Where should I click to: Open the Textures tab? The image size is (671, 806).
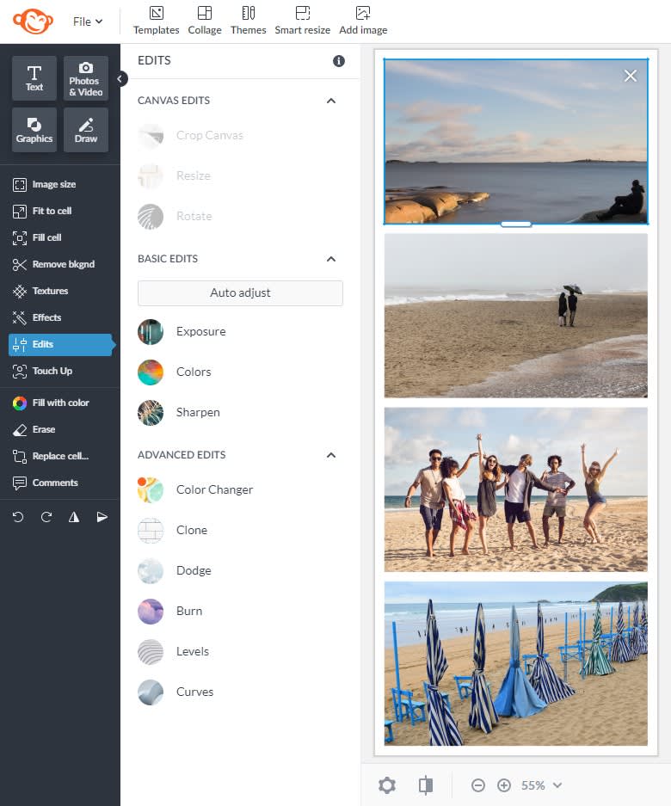tap(40, 292)
